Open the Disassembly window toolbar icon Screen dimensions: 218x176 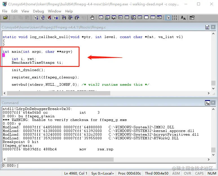(140, 17)
